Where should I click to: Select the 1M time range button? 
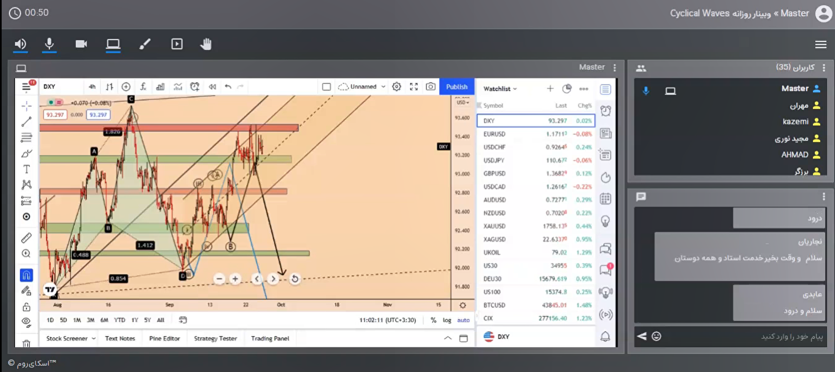(x=77, y=320)
